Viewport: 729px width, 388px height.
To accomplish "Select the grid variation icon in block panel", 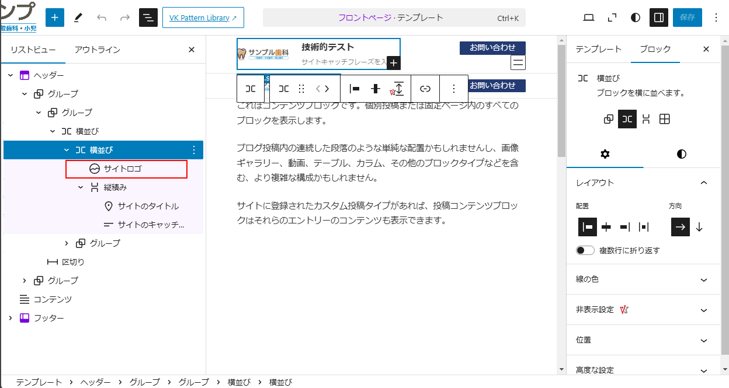I will pyautogui.click(x=664, y=119).
